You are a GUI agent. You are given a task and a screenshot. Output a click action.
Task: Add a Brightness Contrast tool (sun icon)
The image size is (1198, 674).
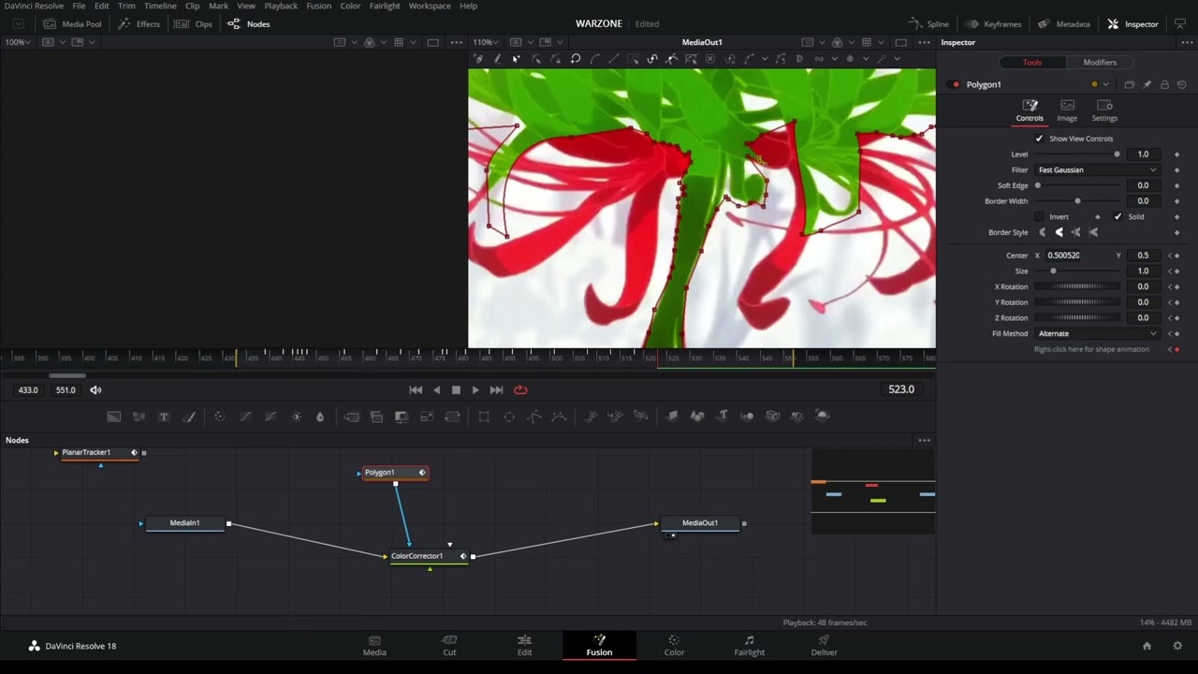tap(297, 417)
